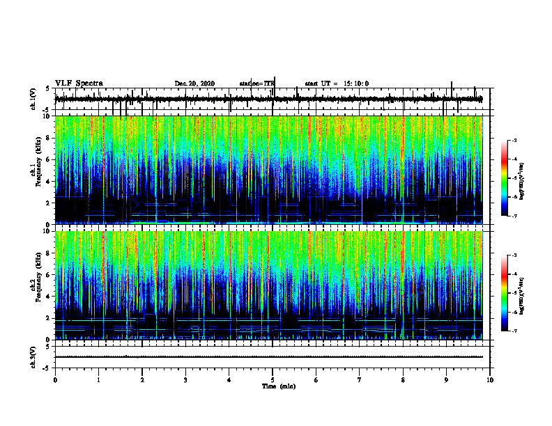
Task: Select the "start UT = 15:10:0" text
Action: (337, 84)
